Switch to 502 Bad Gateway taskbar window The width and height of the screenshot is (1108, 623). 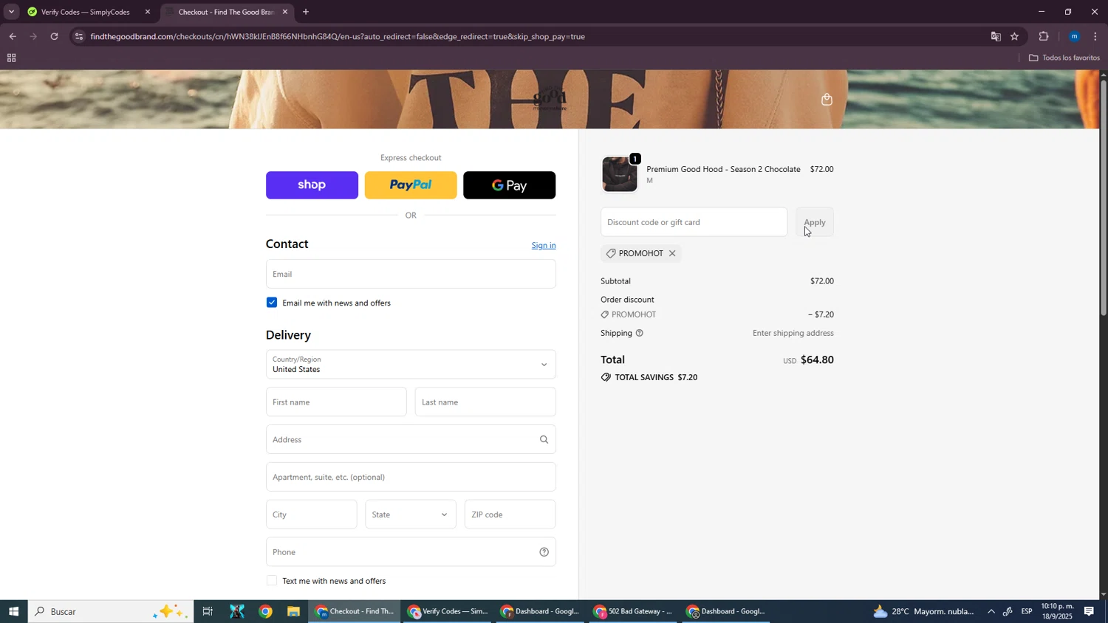632,612
